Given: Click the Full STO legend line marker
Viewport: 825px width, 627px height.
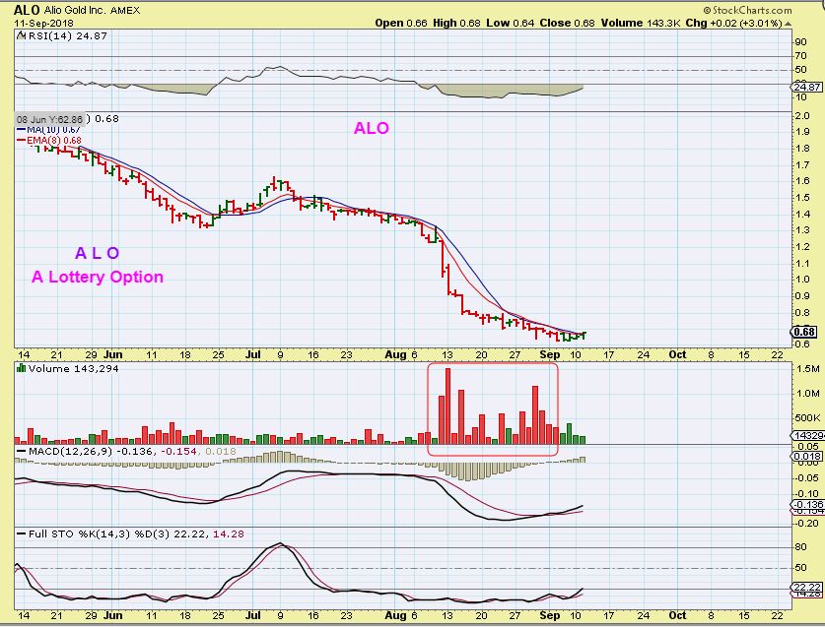Looking at the screenshot, I should (x=21, y=533).
